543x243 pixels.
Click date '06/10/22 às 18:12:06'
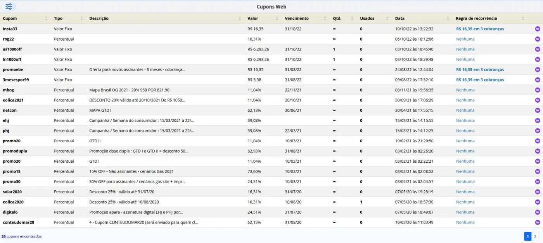[x=414, y=39]
